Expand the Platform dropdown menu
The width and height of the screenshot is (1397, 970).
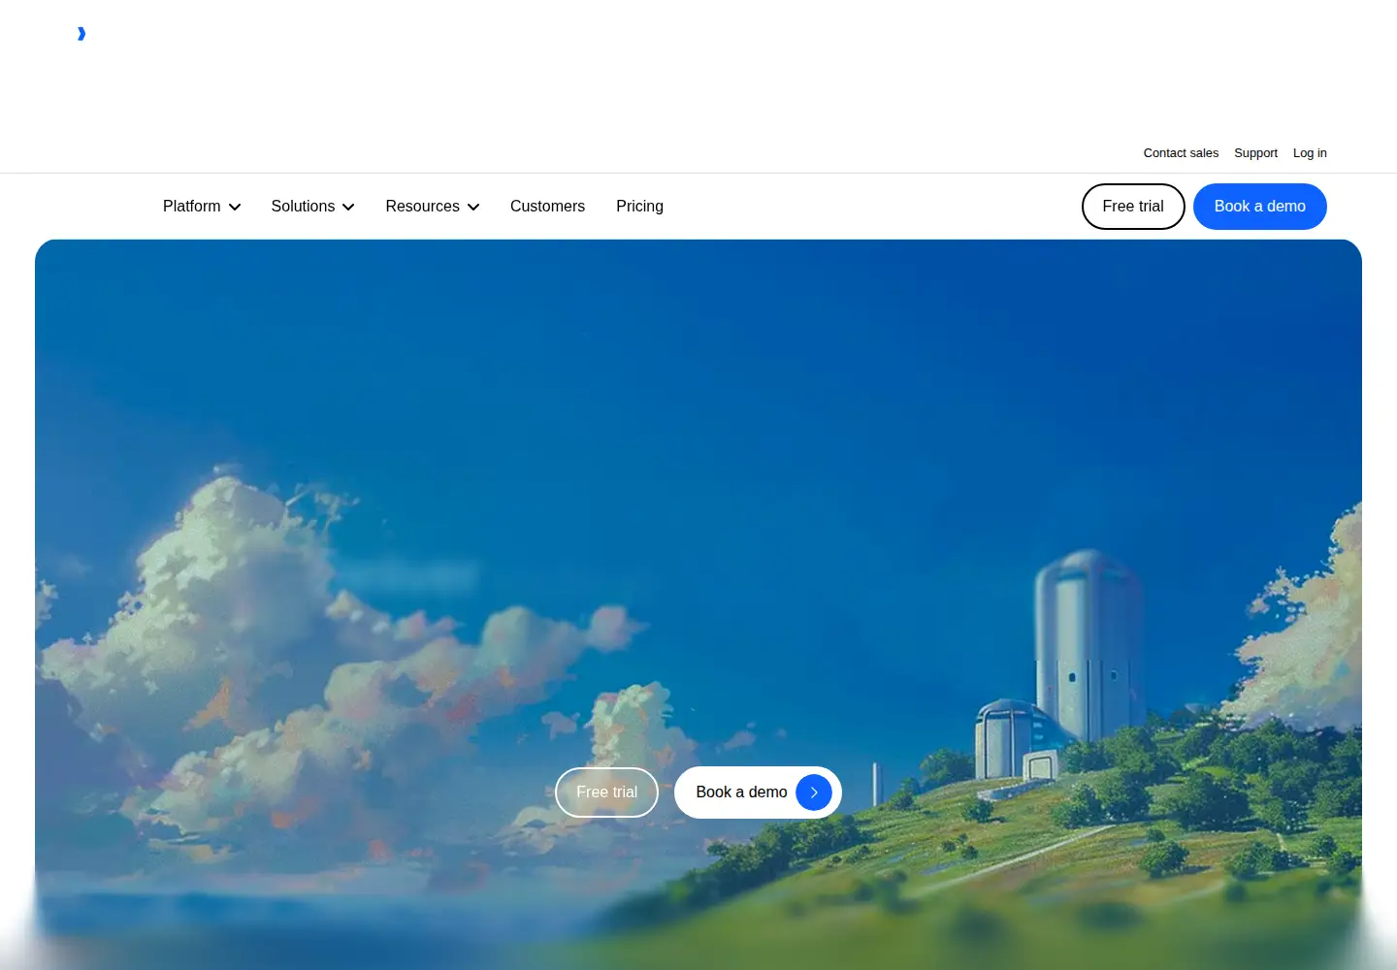click(202, 207)
